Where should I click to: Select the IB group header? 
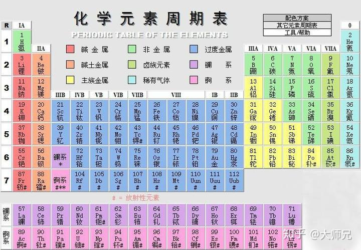coord(215,95)
